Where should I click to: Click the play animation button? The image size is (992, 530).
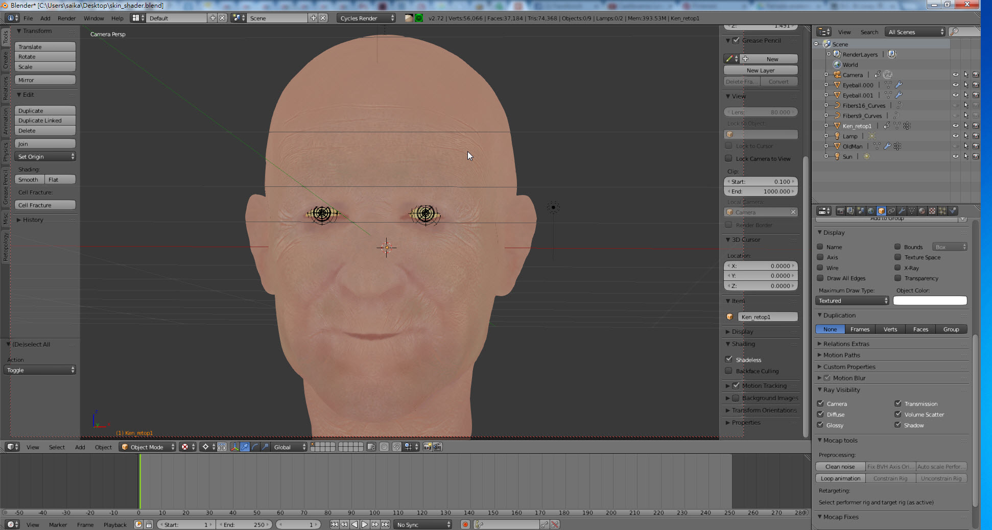point(365,524)
